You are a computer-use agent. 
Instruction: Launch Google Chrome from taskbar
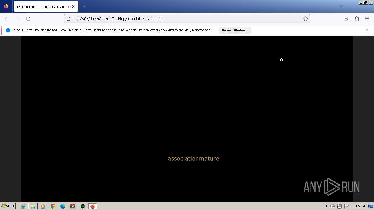click(53, 206)
